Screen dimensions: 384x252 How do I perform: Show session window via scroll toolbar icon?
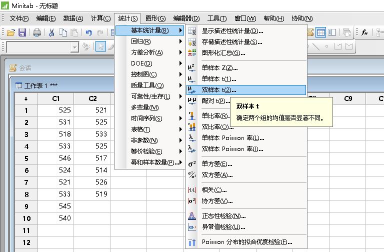[x=310, y=32]
